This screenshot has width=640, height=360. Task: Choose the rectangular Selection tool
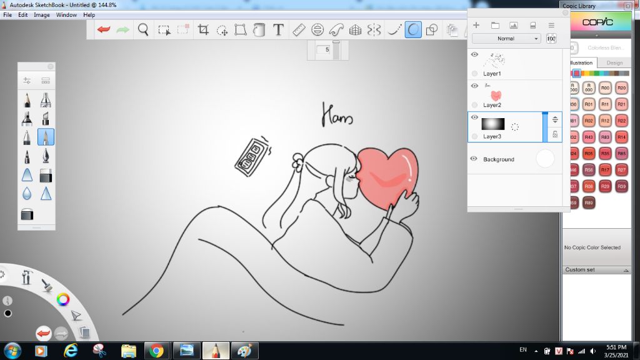click(x=164, y=30)
